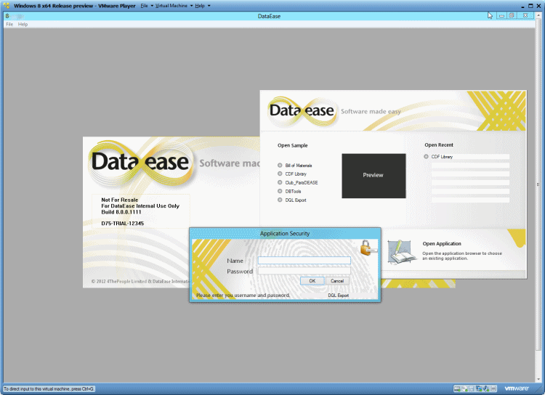Open the VMware Player Help menu
Viewport: 545px width, 395px height.
(x=200, y=6)
